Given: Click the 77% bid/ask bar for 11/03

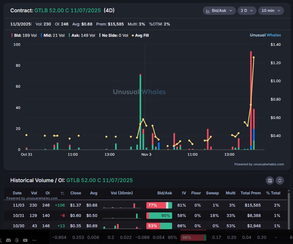Looking at the screenshot, I should [159, 205].
